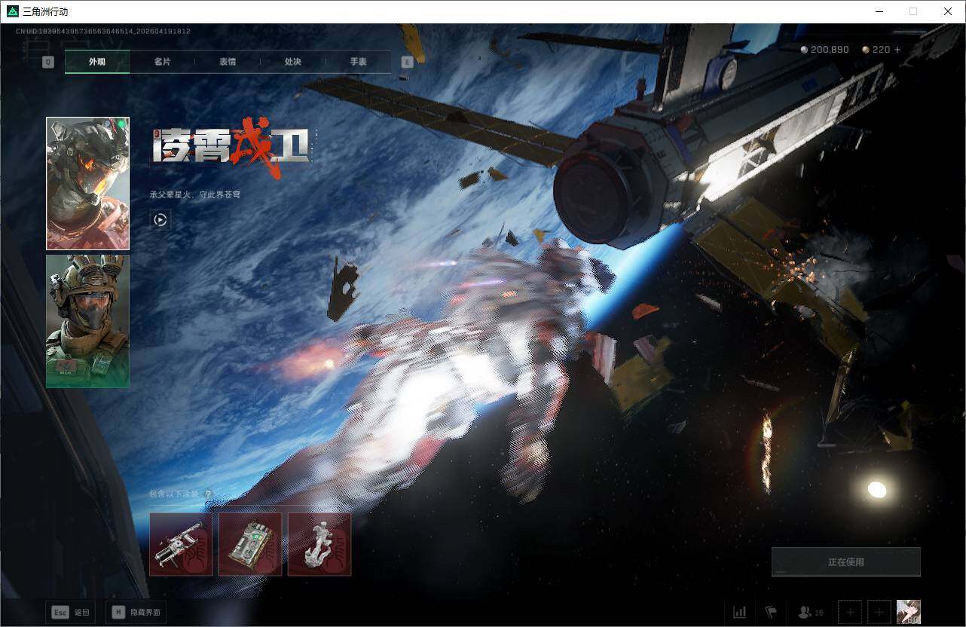Screen dimensions: 966x627
Task: Click the report flag icon near bottom right
Action: pos(771,612)
